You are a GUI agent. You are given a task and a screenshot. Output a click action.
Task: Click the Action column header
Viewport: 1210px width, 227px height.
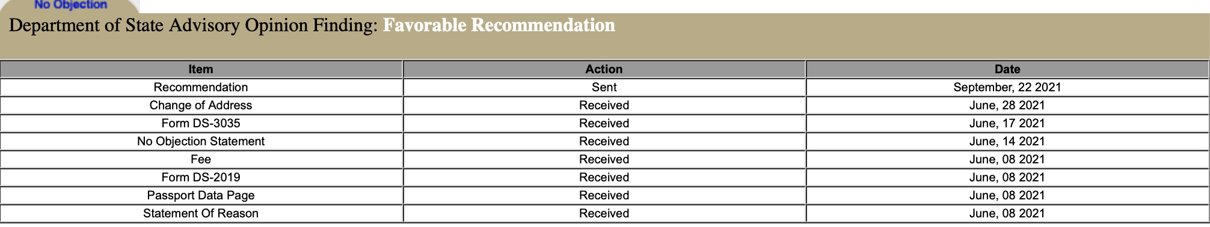point(604,69)
